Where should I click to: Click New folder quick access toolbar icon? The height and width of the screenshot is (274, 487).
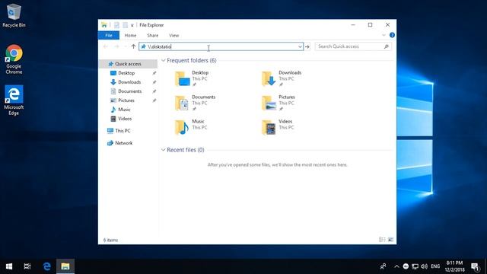(x=125, y=25)
